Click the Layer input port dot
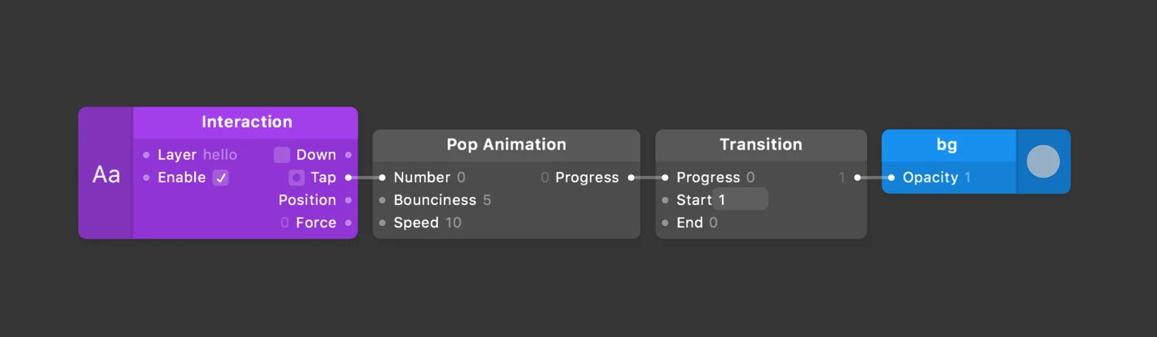Screen dimensions: 1157x337 point(147,155)
